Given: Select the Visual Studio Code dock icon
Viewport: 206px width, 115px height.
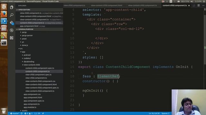Looking at the screenshot, I should click(4, 21).
